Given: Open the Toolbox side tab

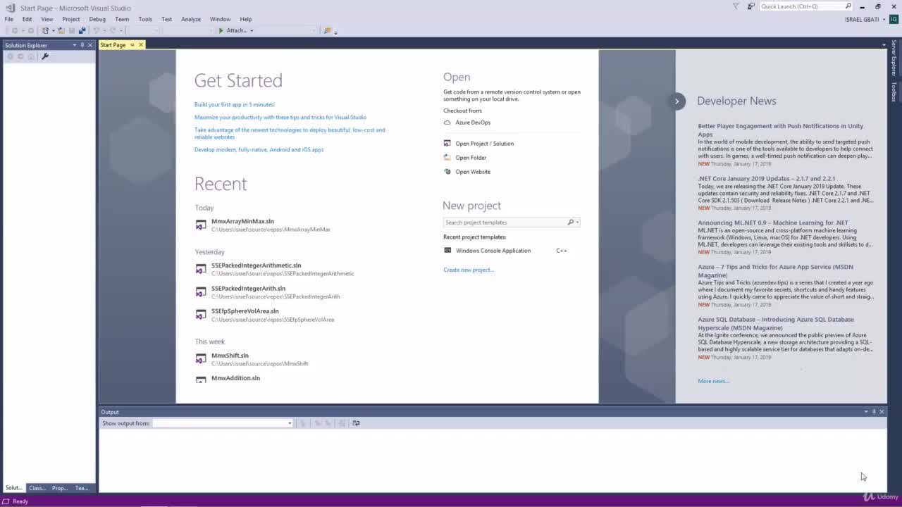Looking at the screenshot, I should 894,92.
